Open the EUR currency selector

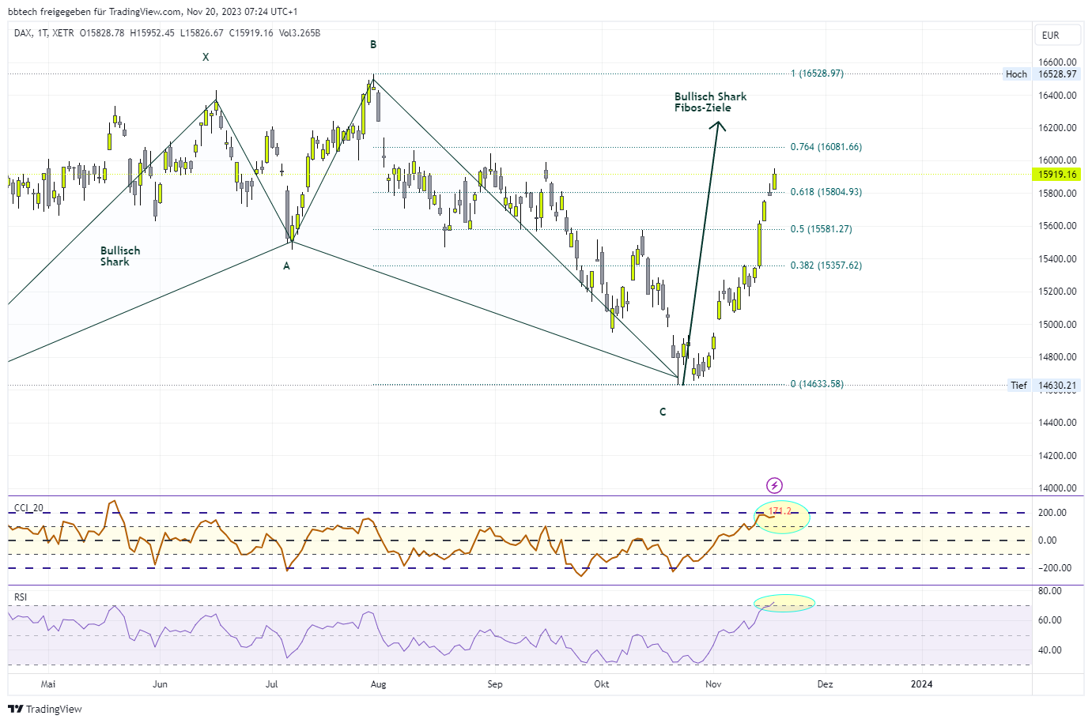pos(1056,36)
